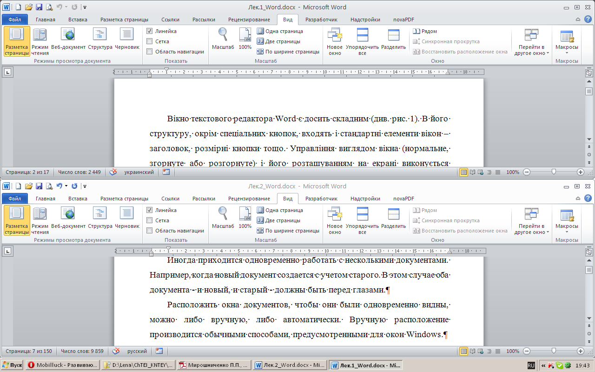Viewport: 595px width, 372px height.
Task: Open Режим чтения in Лек.2_Word window
Action: (40, 220)
